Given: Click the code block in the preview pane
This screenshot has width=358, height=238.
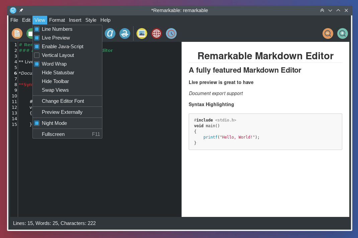Looking at the screenshot, I should pyautogui.click(x=265, y=132).
